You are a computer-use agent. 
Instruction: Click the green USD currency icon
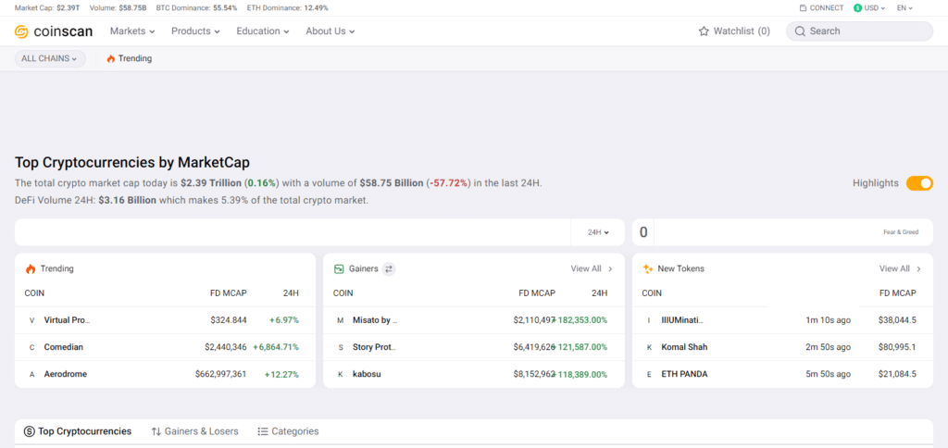click(857, 7)
